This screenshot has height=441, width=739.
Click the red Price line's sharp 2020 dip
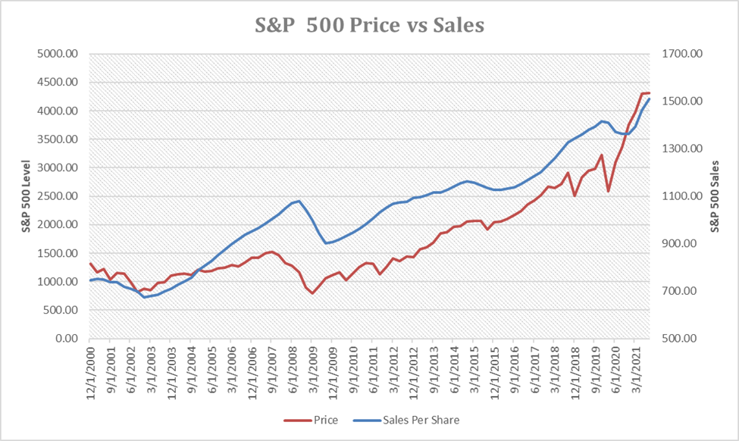pos(609,191)
